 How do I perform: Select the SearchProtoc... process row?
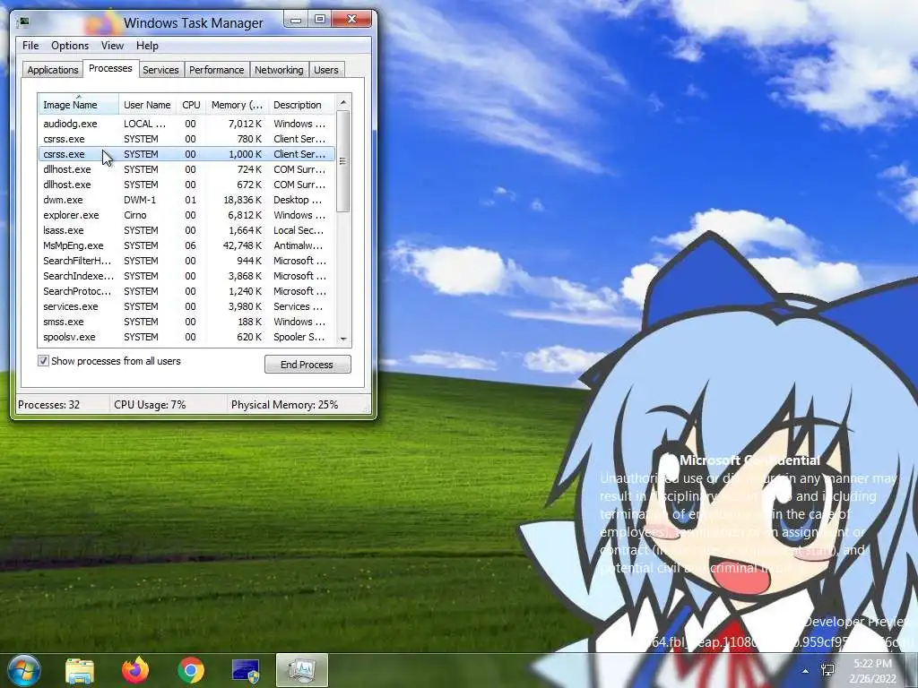pos(186,291)
